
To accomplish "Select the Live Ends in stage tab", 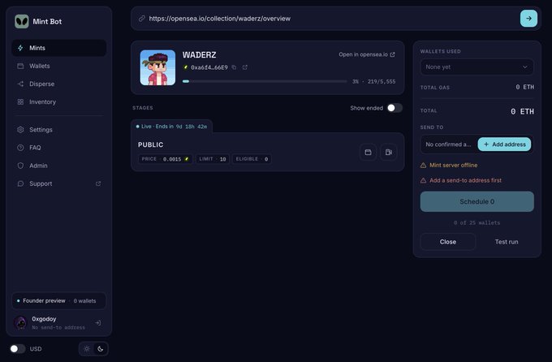I will 172,127.
